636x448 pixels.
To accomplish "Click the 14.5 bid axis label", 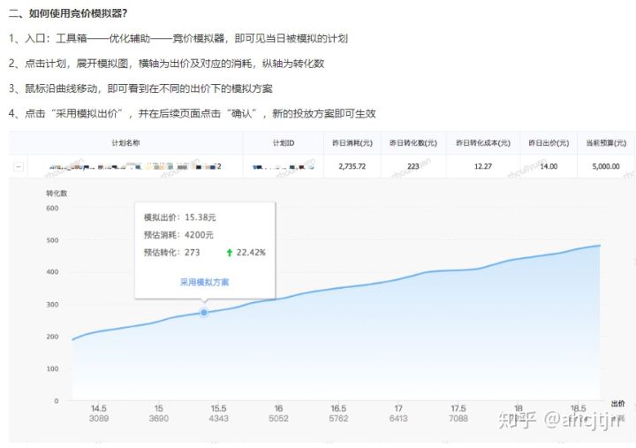I will [99, 408].
